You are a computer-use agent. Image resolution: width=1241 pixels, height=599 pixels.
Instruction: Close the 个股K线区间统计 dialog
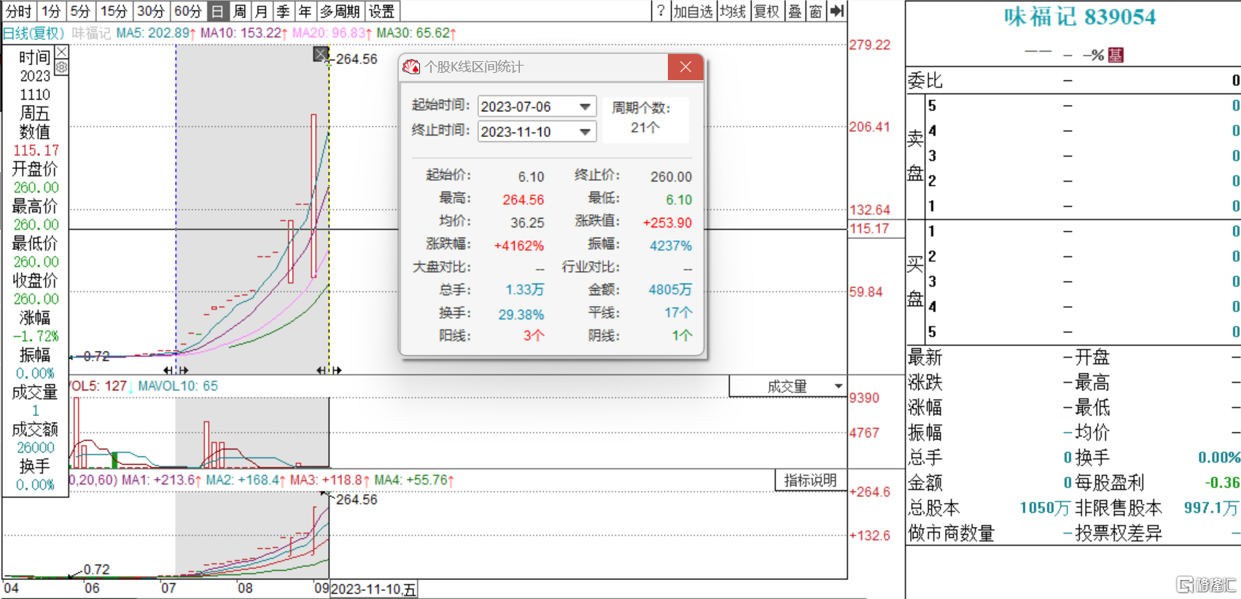685,67
